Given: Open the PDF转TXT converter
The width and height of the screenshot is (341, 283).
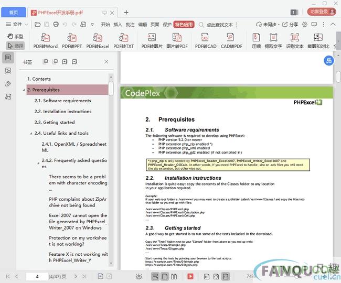Looking at the screenshot, I should 123,40.
